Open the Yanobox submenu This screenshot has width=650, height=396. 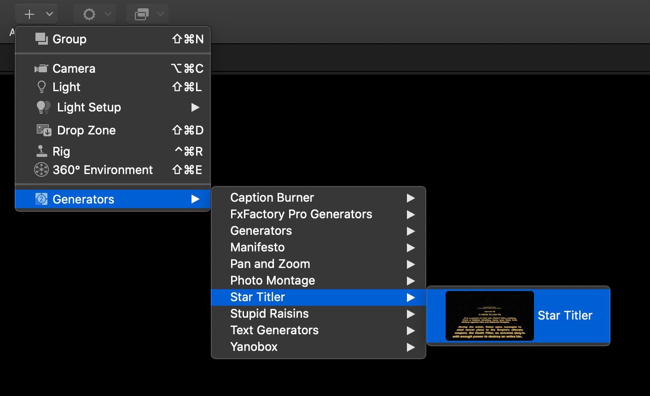319,347
